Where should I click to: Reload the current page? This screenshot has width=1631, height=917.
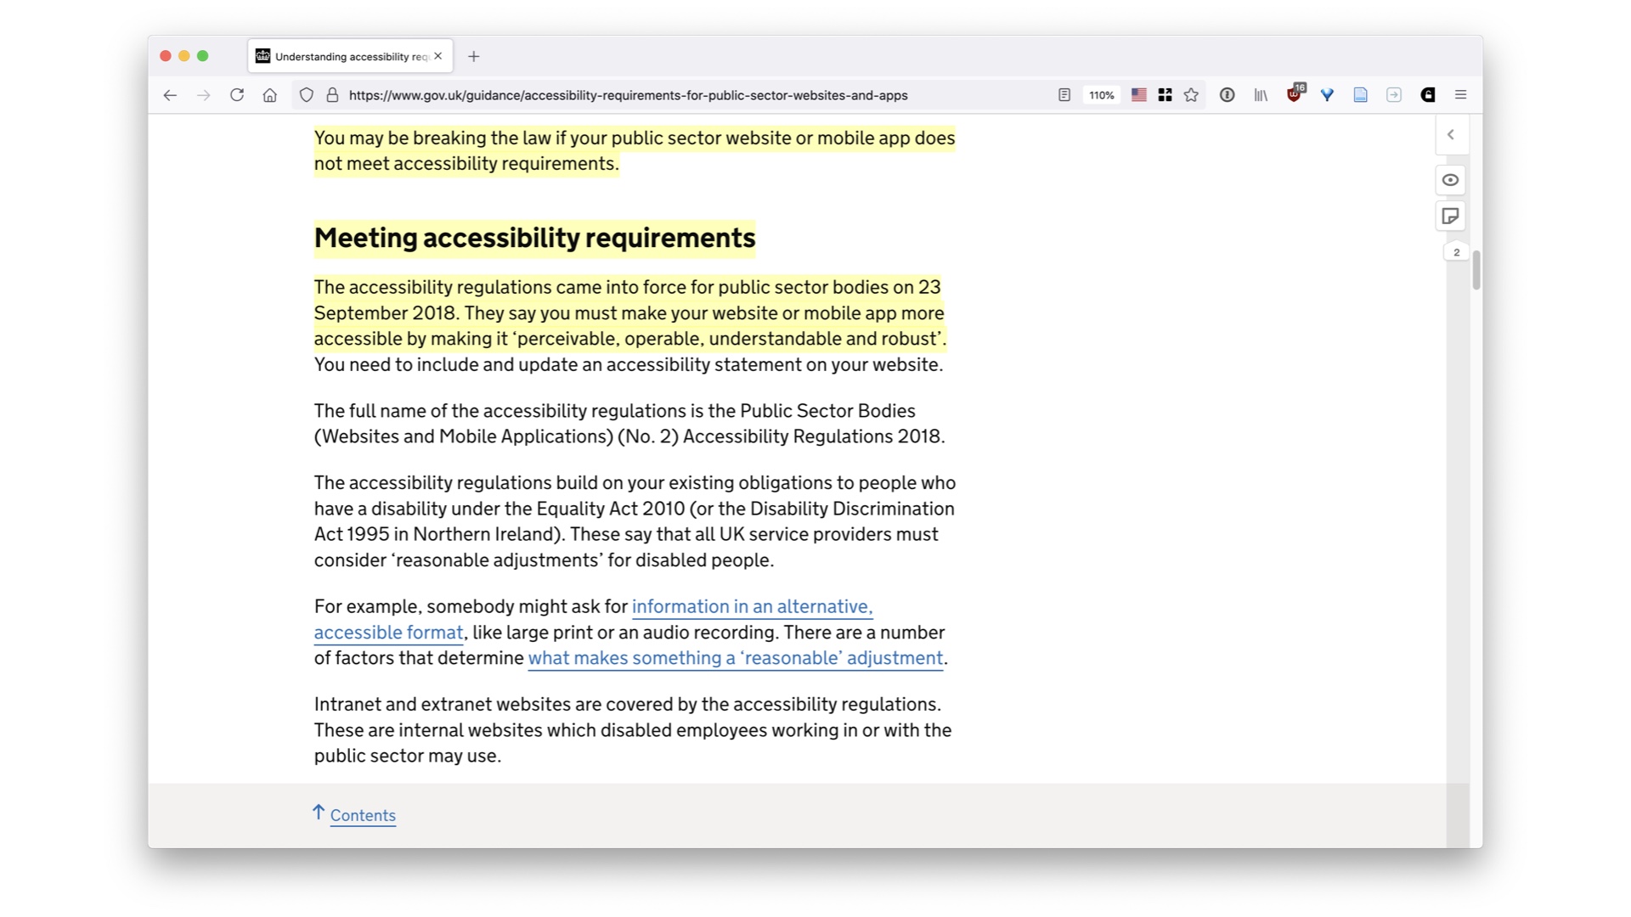coord(237,95)
